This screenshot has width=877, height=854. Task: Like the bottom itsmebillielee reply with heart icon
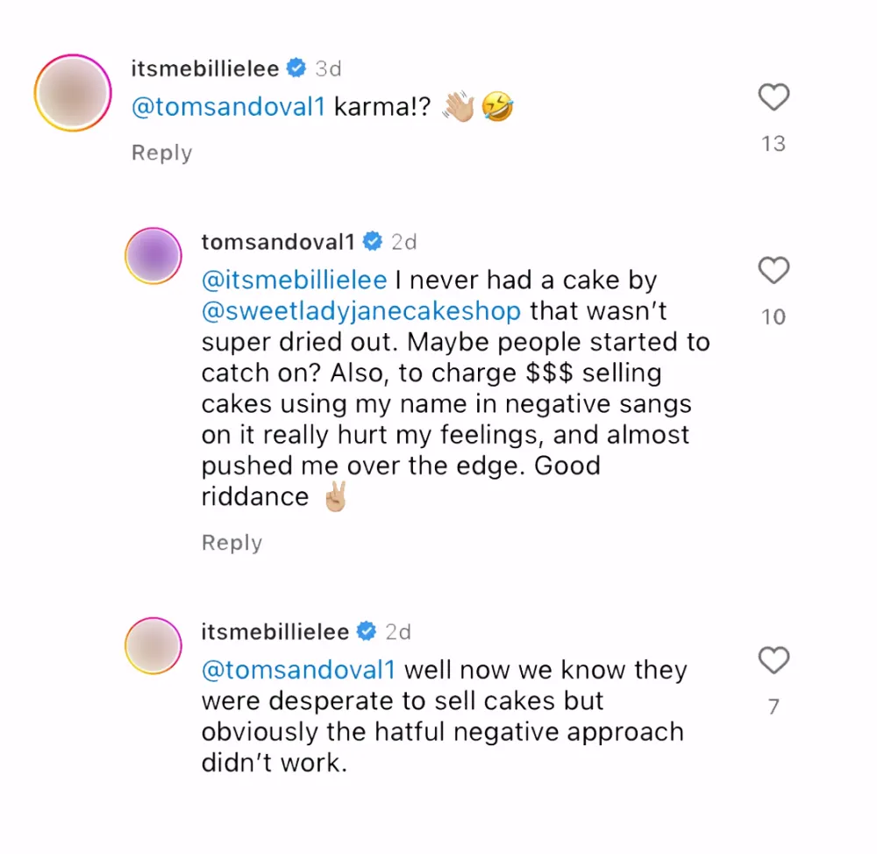point(774,661)
